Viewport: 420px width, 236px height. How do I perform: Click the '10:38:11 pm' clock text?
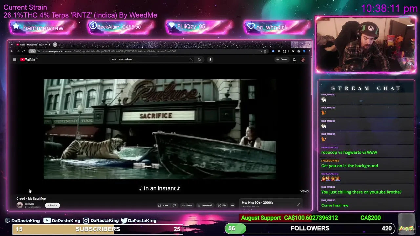coord(389,9)
